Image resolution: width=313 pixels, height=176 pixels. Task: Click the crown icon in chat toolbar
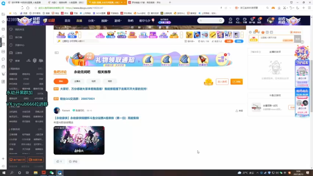(x=263, y=32)
